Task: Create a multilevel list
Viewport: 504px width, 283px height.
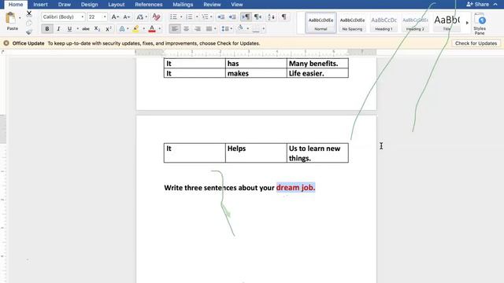Action: [x=205, y=17]
